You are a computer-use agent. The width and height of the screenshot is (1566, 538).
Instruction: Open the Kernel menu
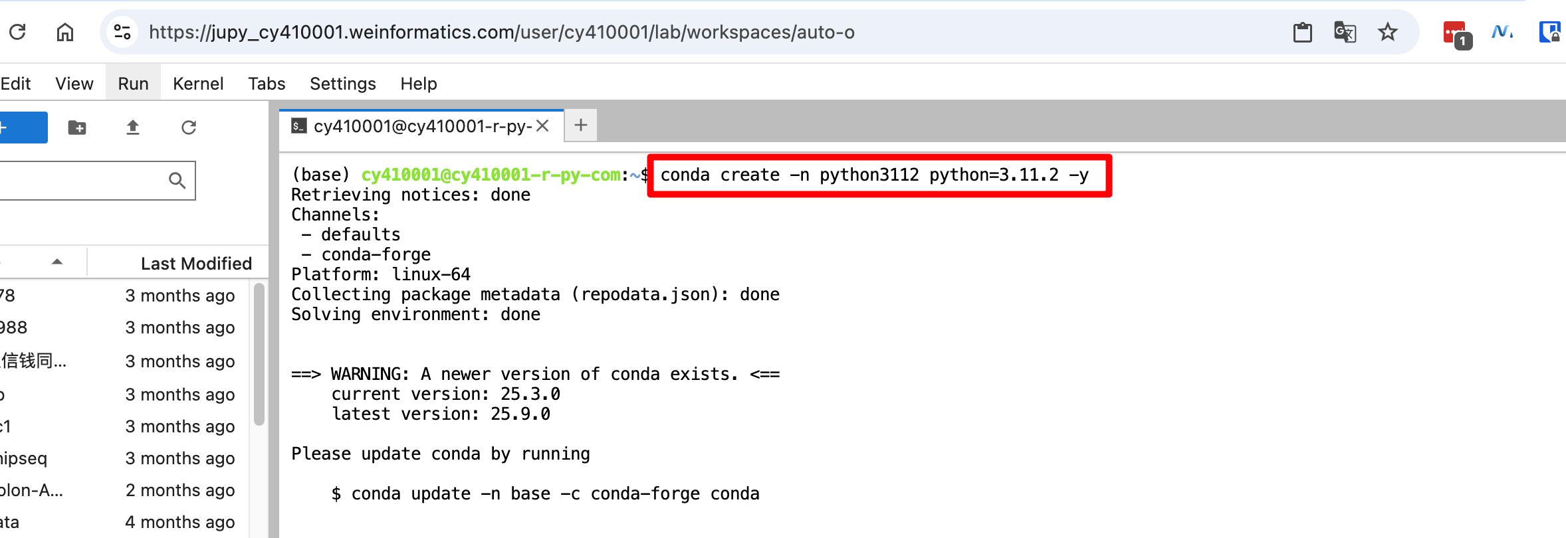197,84
